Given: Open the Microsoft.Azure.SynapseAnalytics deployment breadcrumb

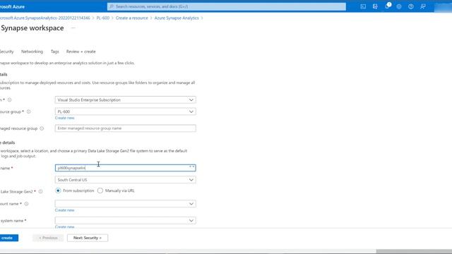Looking at the screenshot, I should click(x=45, y=18).
